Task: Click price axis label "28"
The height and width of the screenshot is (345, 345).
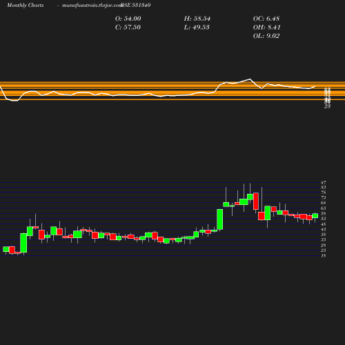Action: (324, 245)
